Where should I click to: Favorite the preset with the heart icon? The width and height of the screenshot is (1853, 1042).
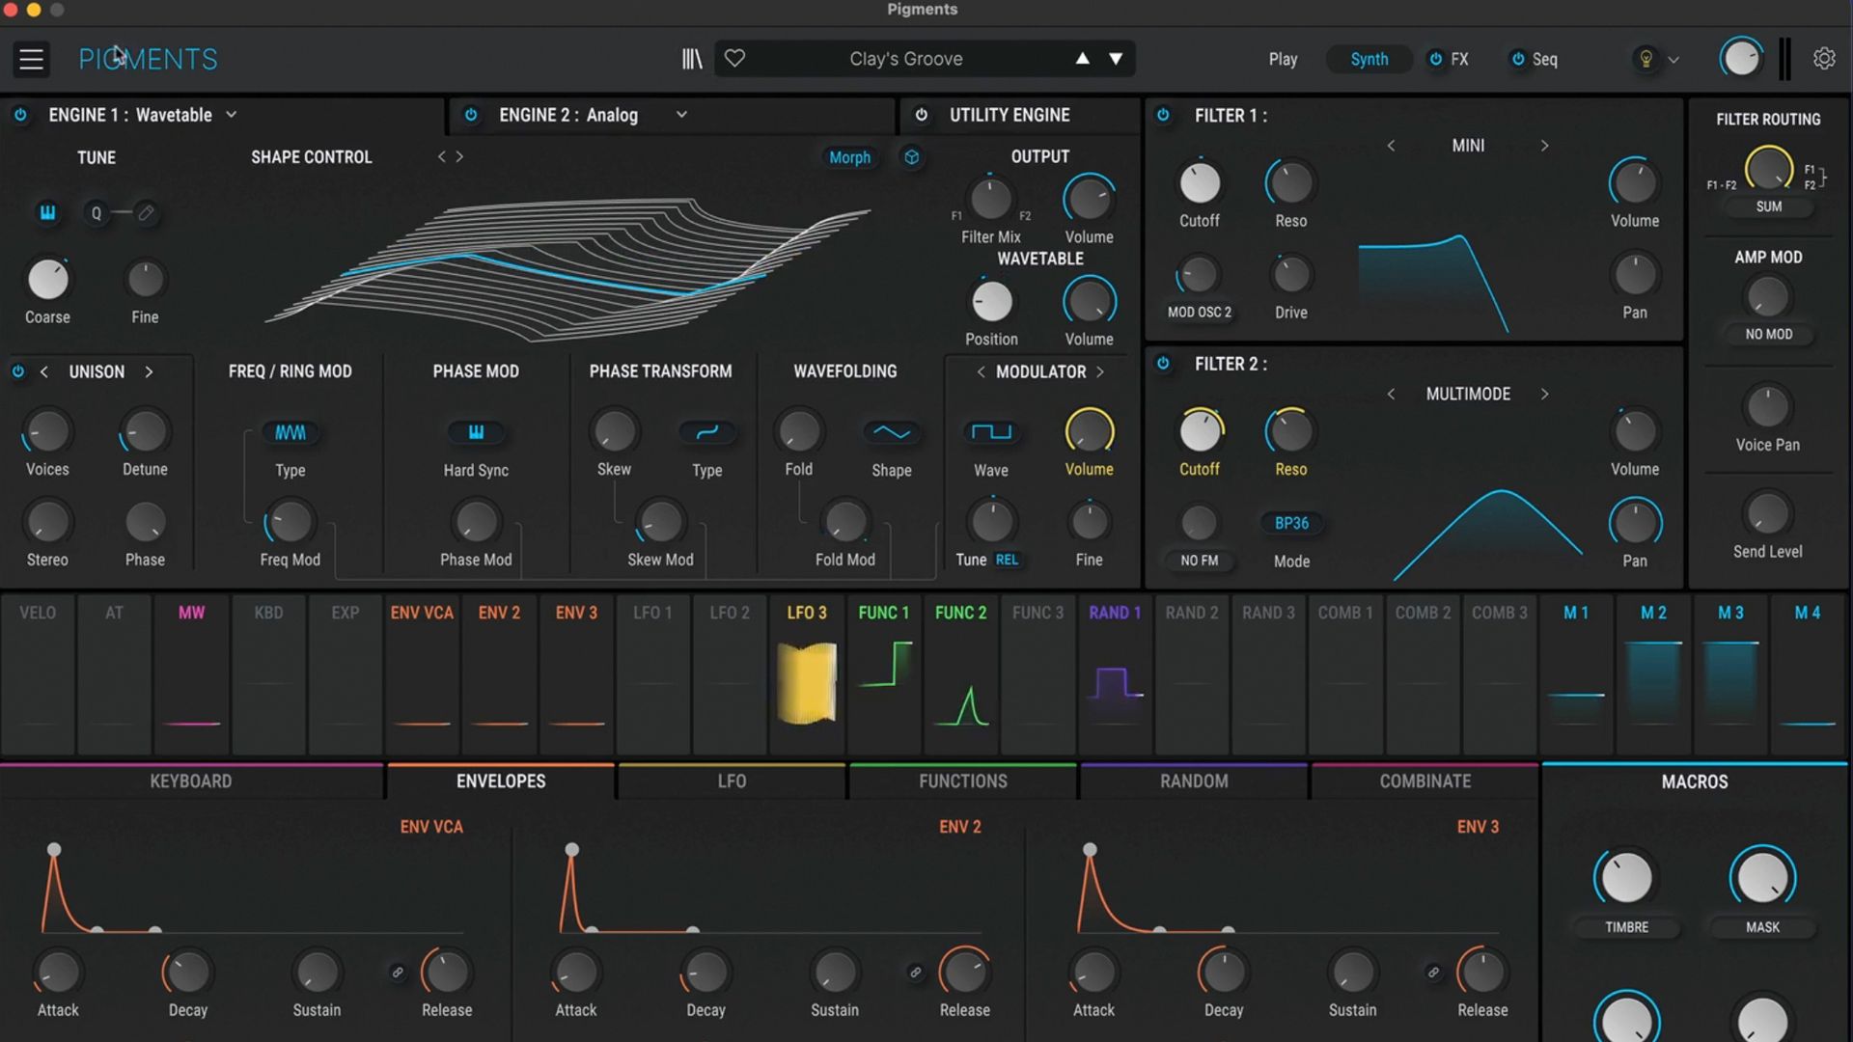734,58
